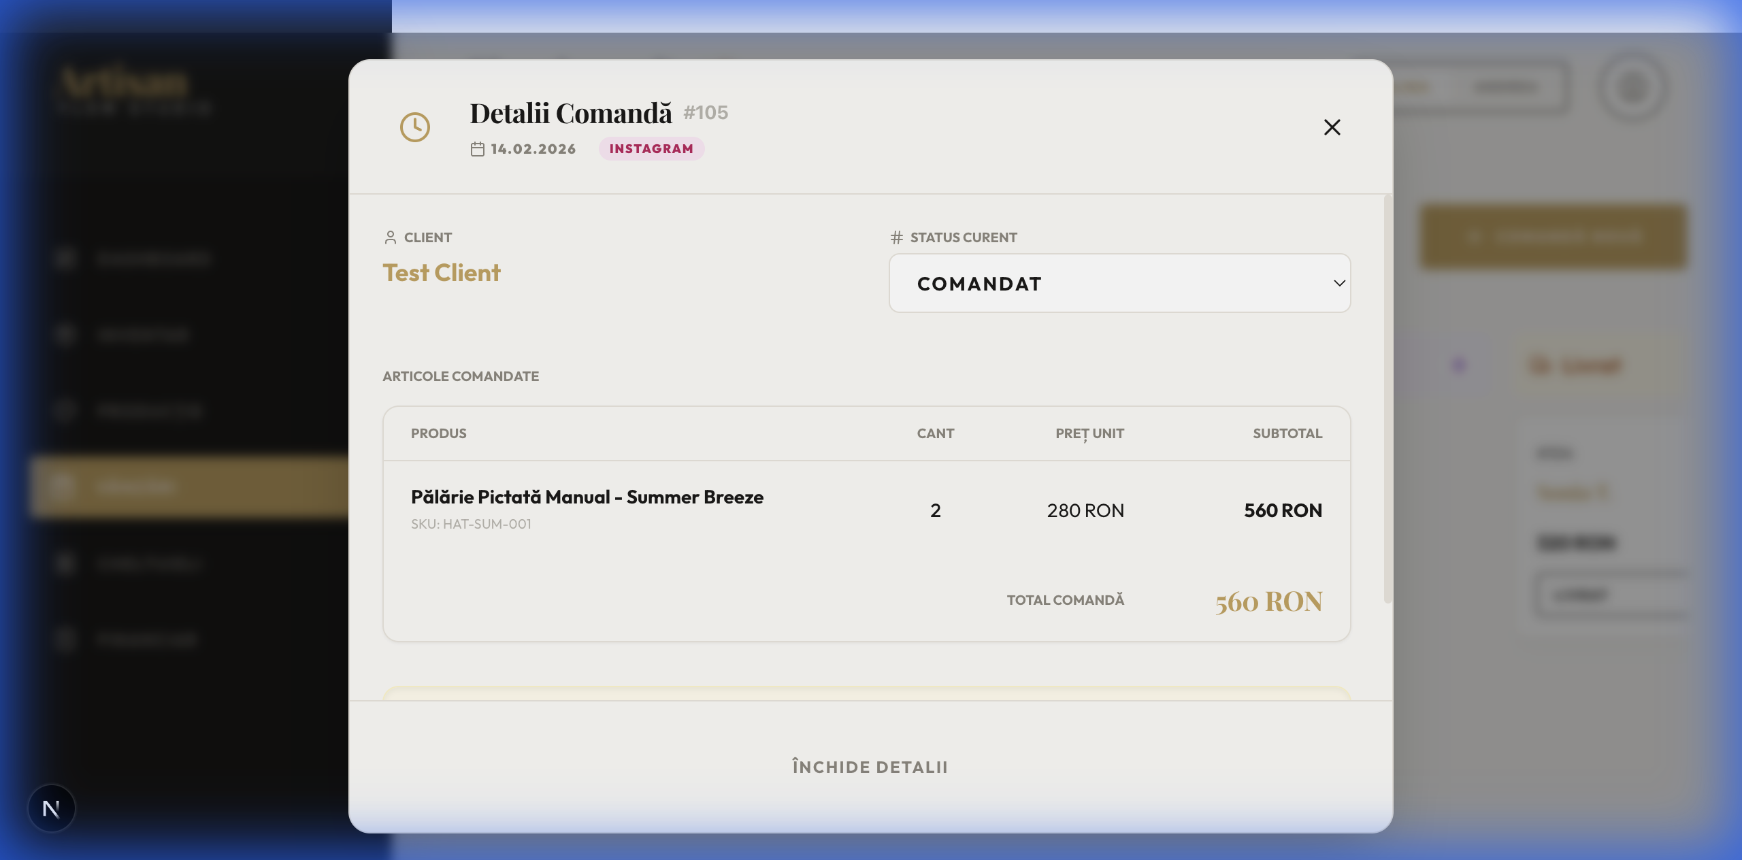Click the SKU HAT-SUM-001 text
This screenshot has width=1742, height=860.
471,525
